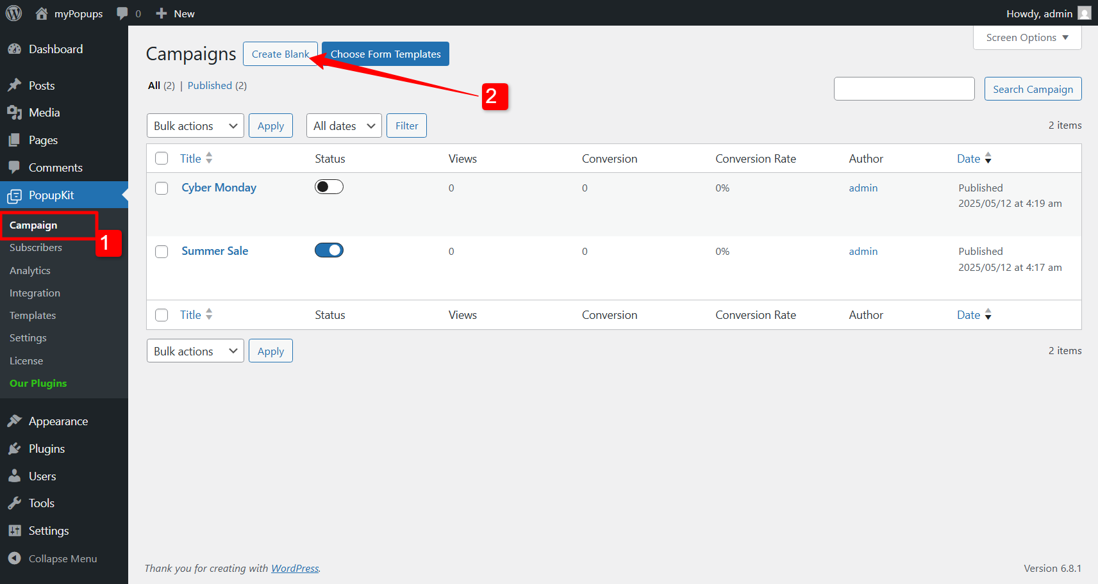This screenshot has height=584, width=1098.
Task: Click the Comments sidebar icon
Action: point(15,167)
